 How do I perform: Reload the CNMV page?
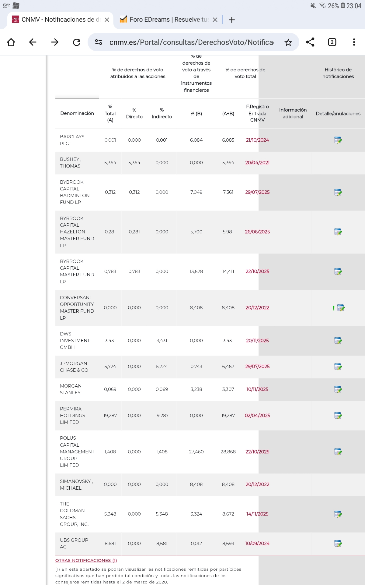point(77,42)
